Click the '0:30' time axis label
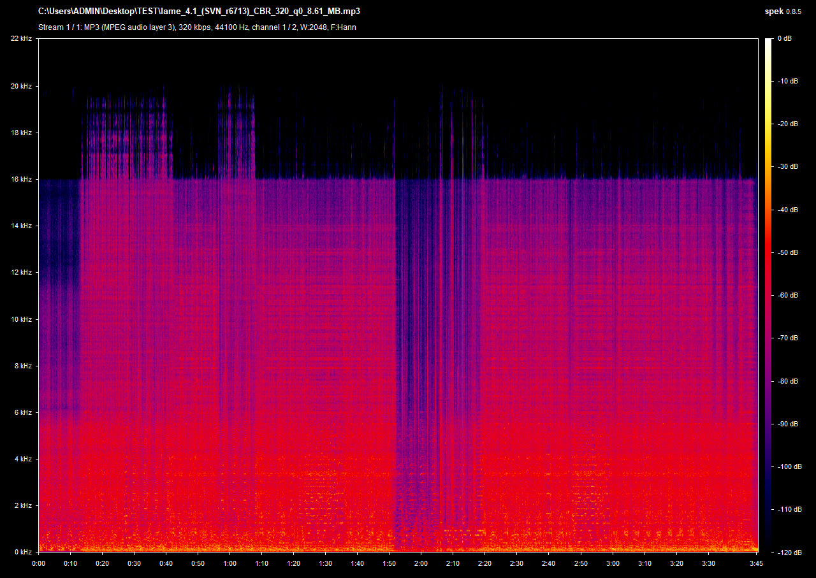Screen dimensions: 816x578 click(134, 563)
